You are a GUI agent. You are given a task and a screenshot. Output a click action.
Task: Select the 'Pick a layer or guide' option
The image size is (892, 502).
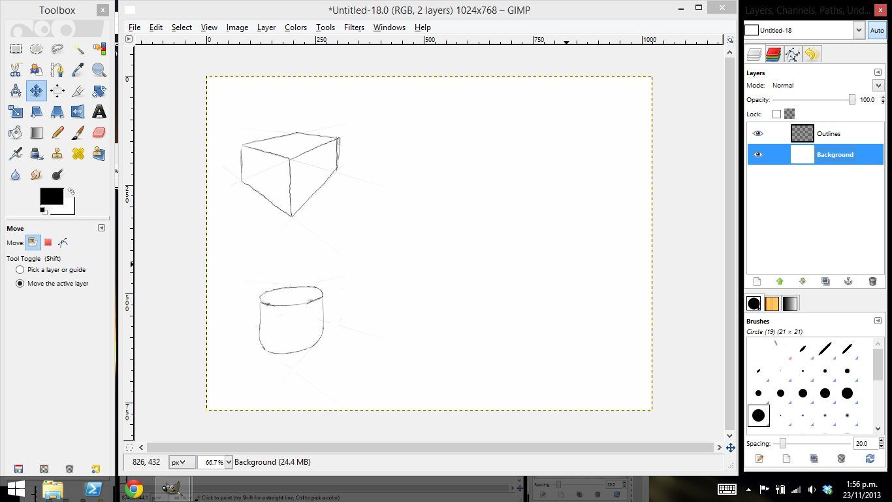(20, 269)
